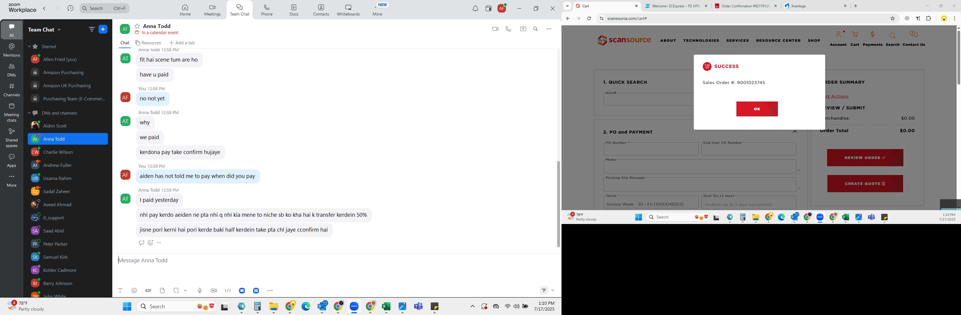This screenshot has height=315, width=961.
Task: Click the REVIEW ORDER button
Action: (x=865, y=158)
